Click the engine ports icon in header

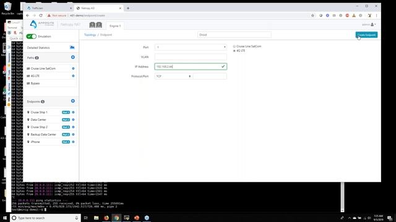tap(96, 25)
